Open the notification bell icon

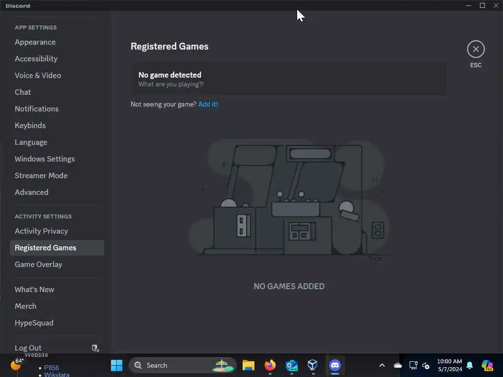[470, 365]
